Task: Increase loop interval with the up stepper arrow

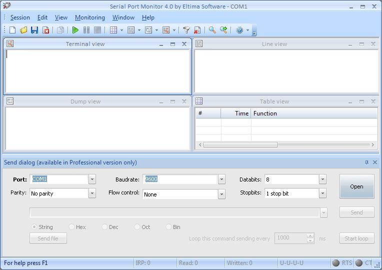Action: point(310,235)
